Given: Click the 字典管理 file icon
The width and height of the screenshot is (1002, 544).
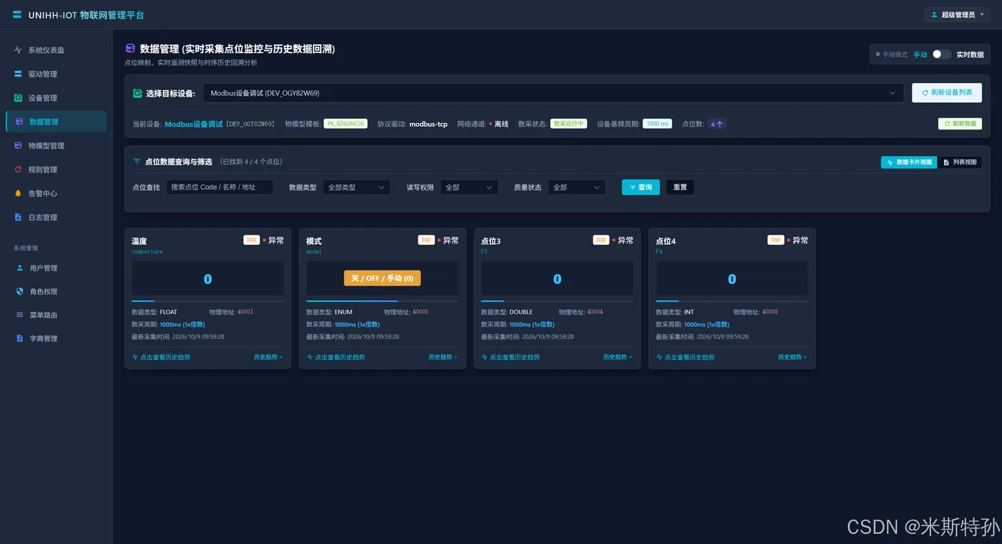Looking at the screenshot, I should coord(19,339).
